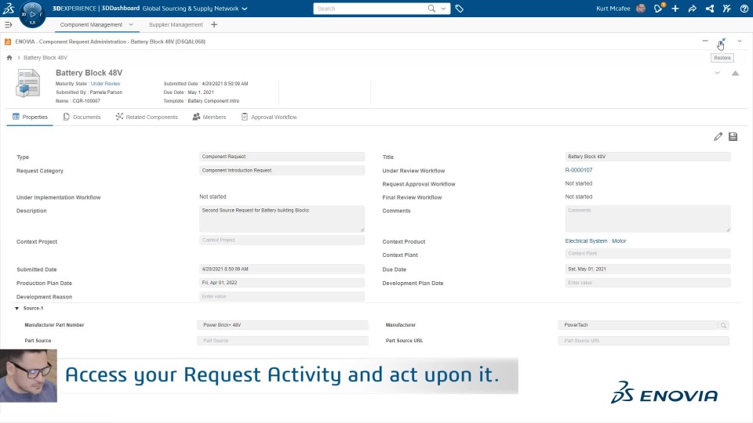Click the Part Source URL field
Image resolution: width=753 pixels, height=423 pixels.
tap(643, 341)
